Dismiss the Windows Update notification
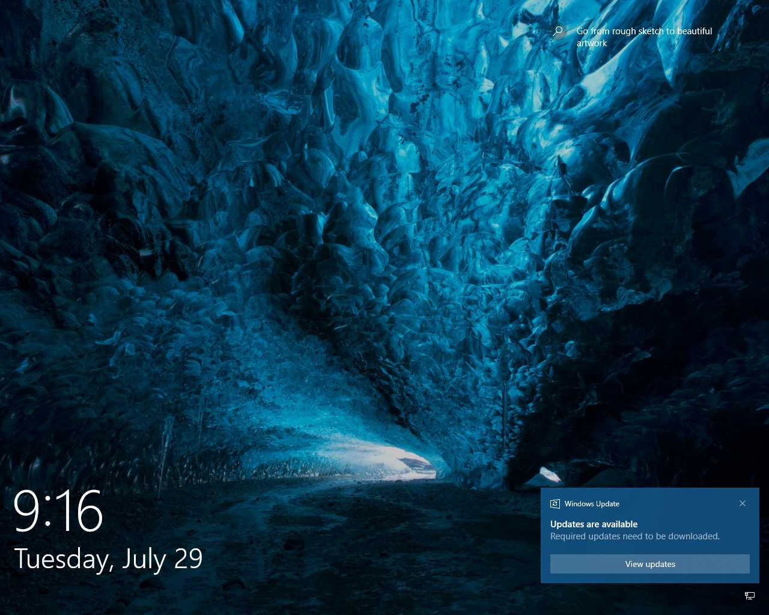Screen dimensions: 769x615 click(743, 503)
